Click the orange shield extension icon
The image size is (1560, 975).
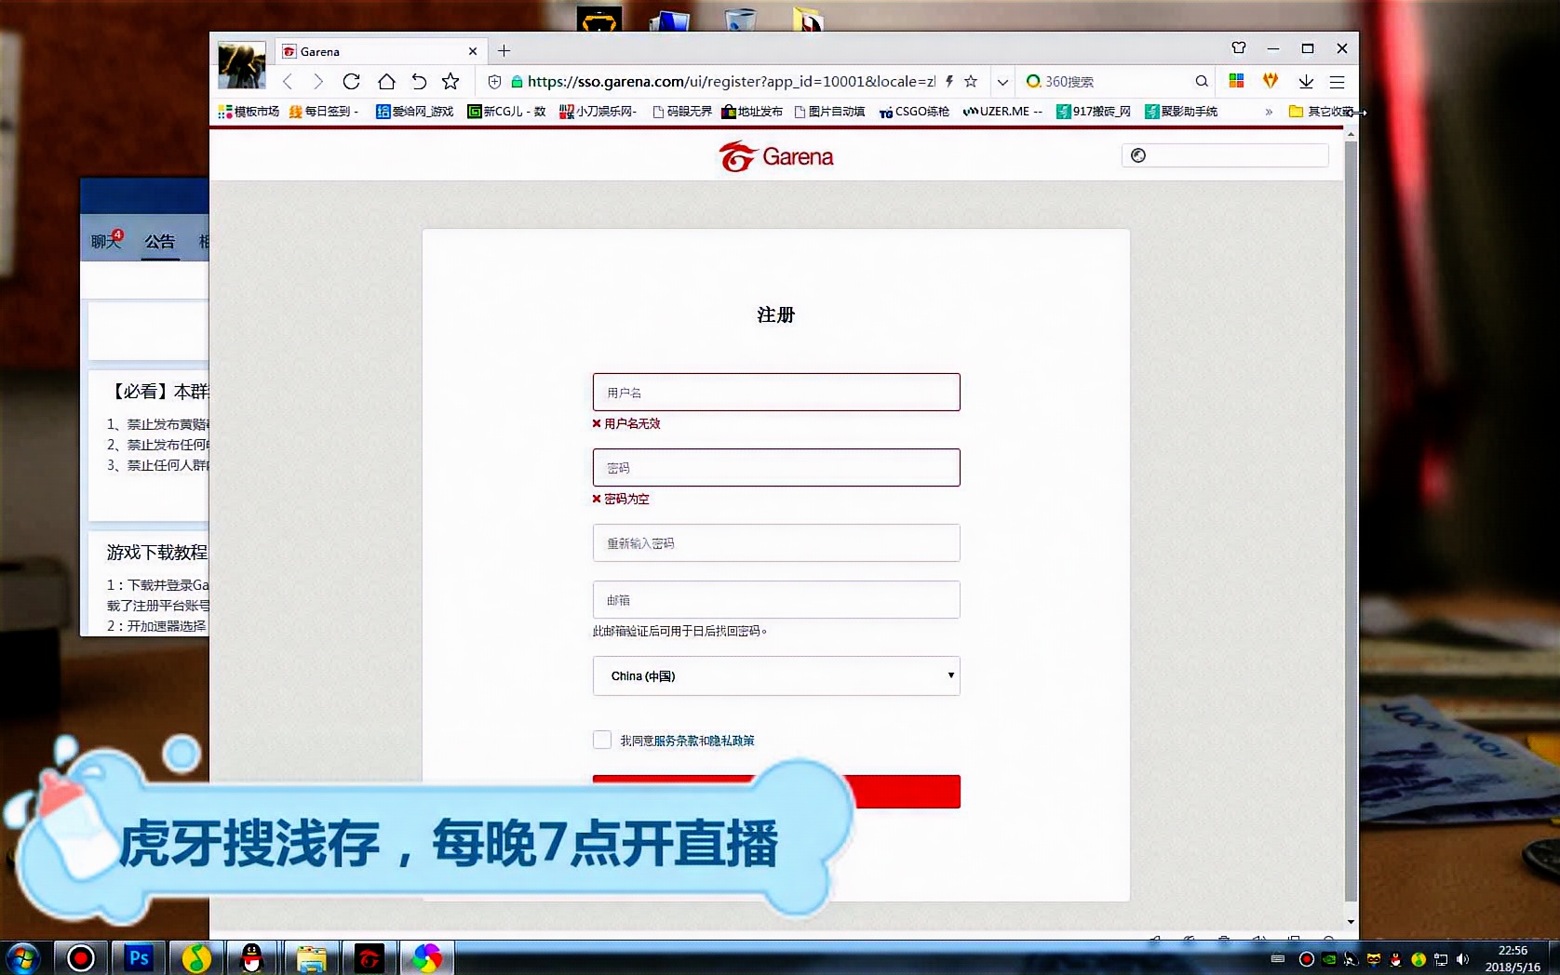click(x=1271, y=81)
